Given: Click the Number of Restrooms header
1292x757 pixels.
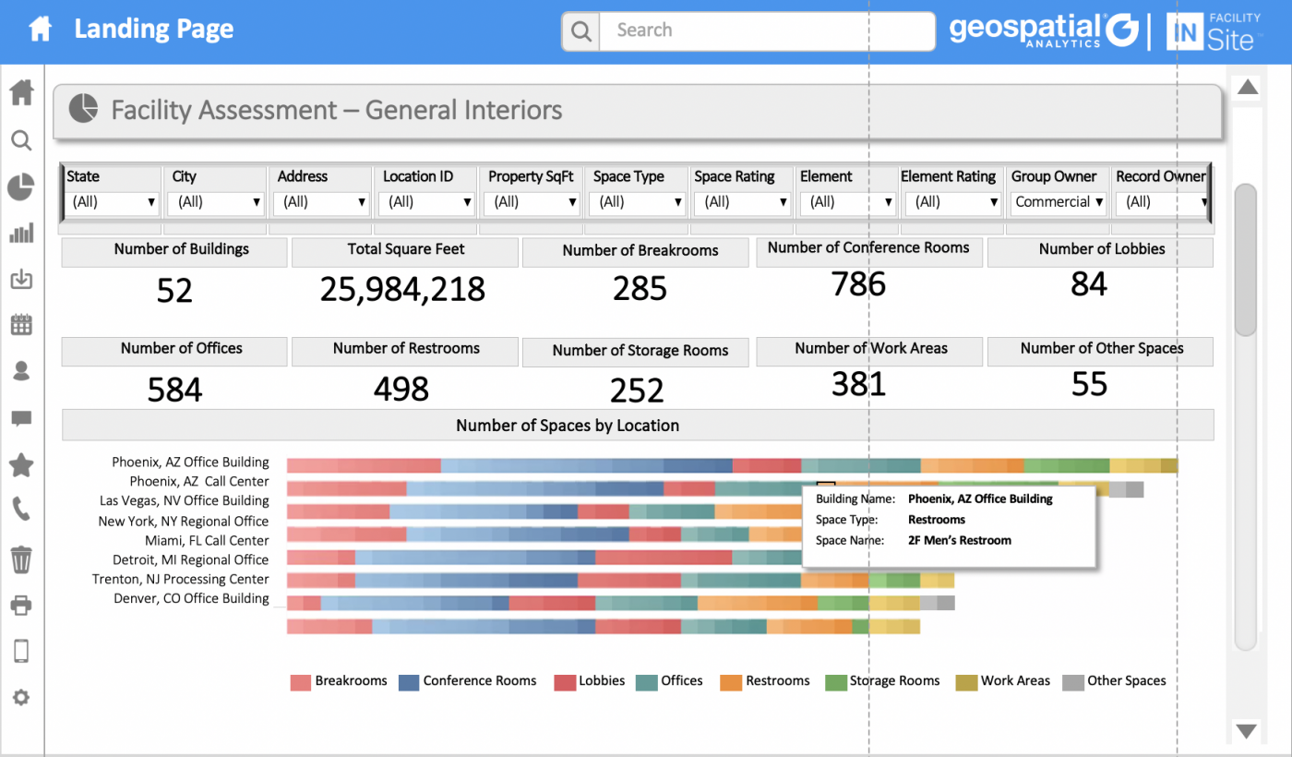Looking at the screenshot, I should click(405, 351).
